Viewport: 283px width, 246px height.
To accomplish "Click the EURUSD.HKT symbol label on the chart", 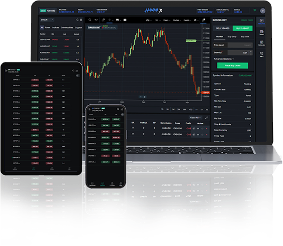I will (x=94, y=27).
